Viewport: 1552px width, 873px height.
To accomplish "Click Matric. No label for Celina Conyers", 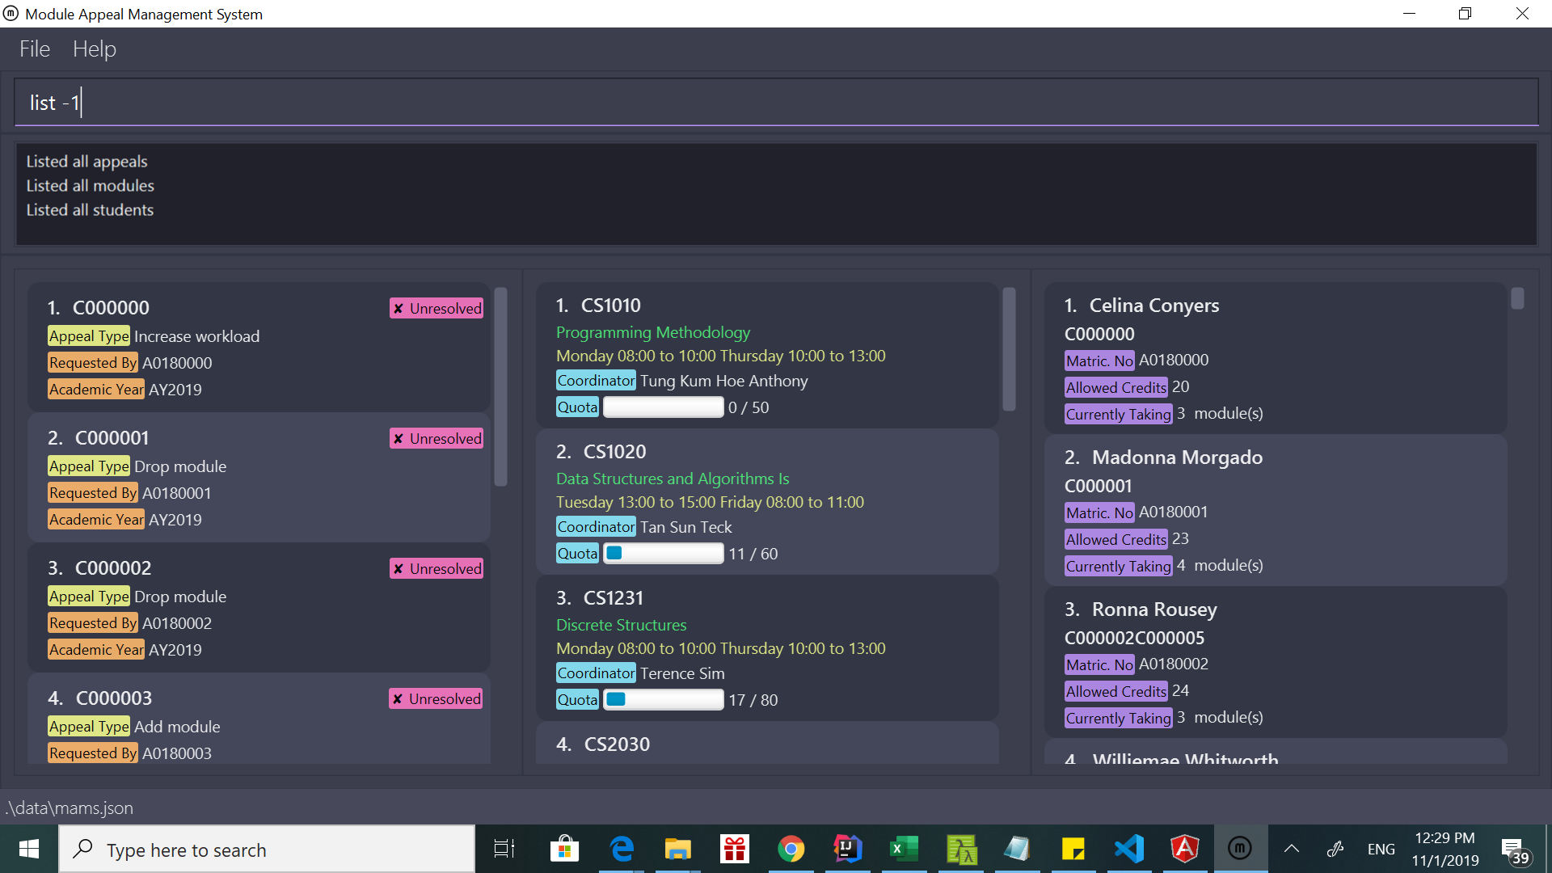I will tap(1099, 361).
